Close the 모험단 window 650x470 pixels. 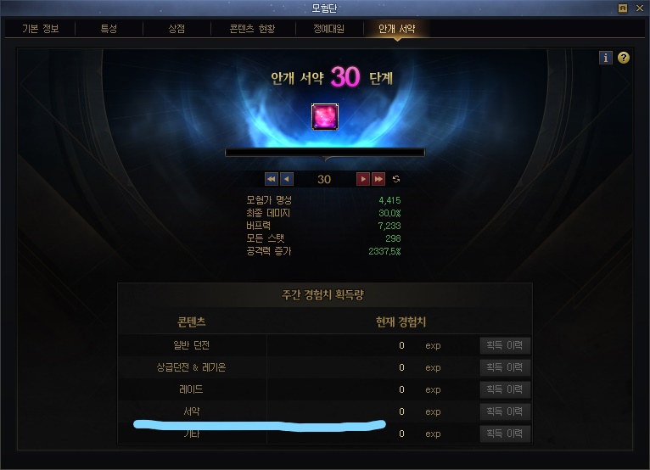pyautogui.click(x=640, y=8)
